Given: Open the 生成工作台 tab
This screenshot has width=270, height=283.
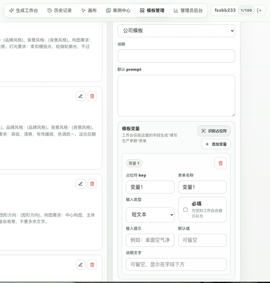Looking at the screenshot, I should point(24,11).
